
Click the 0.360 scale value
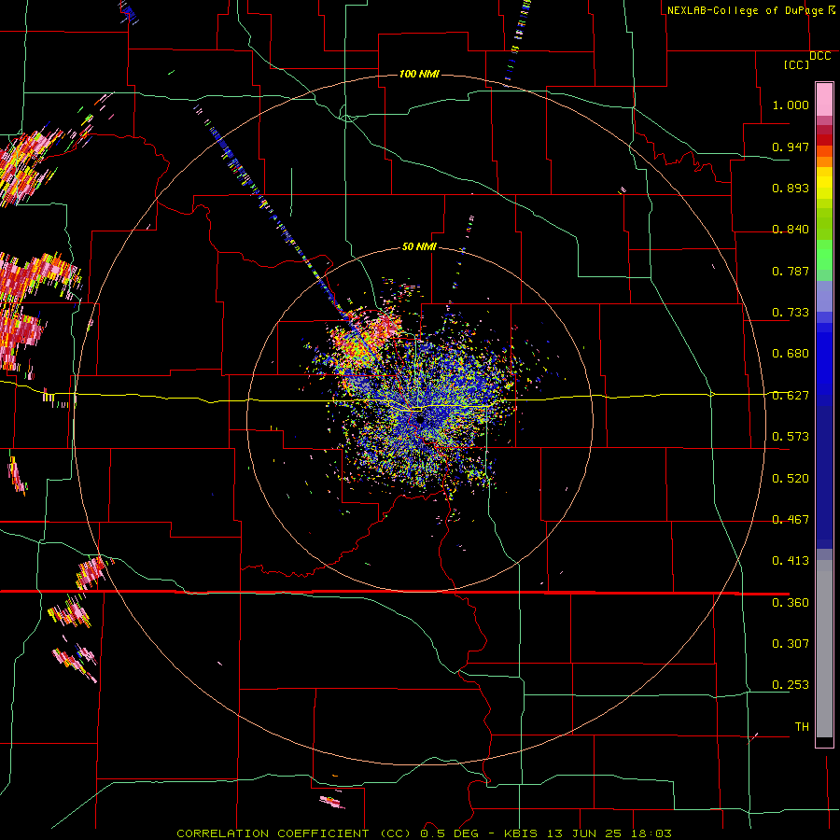click(x=791, y=602)
